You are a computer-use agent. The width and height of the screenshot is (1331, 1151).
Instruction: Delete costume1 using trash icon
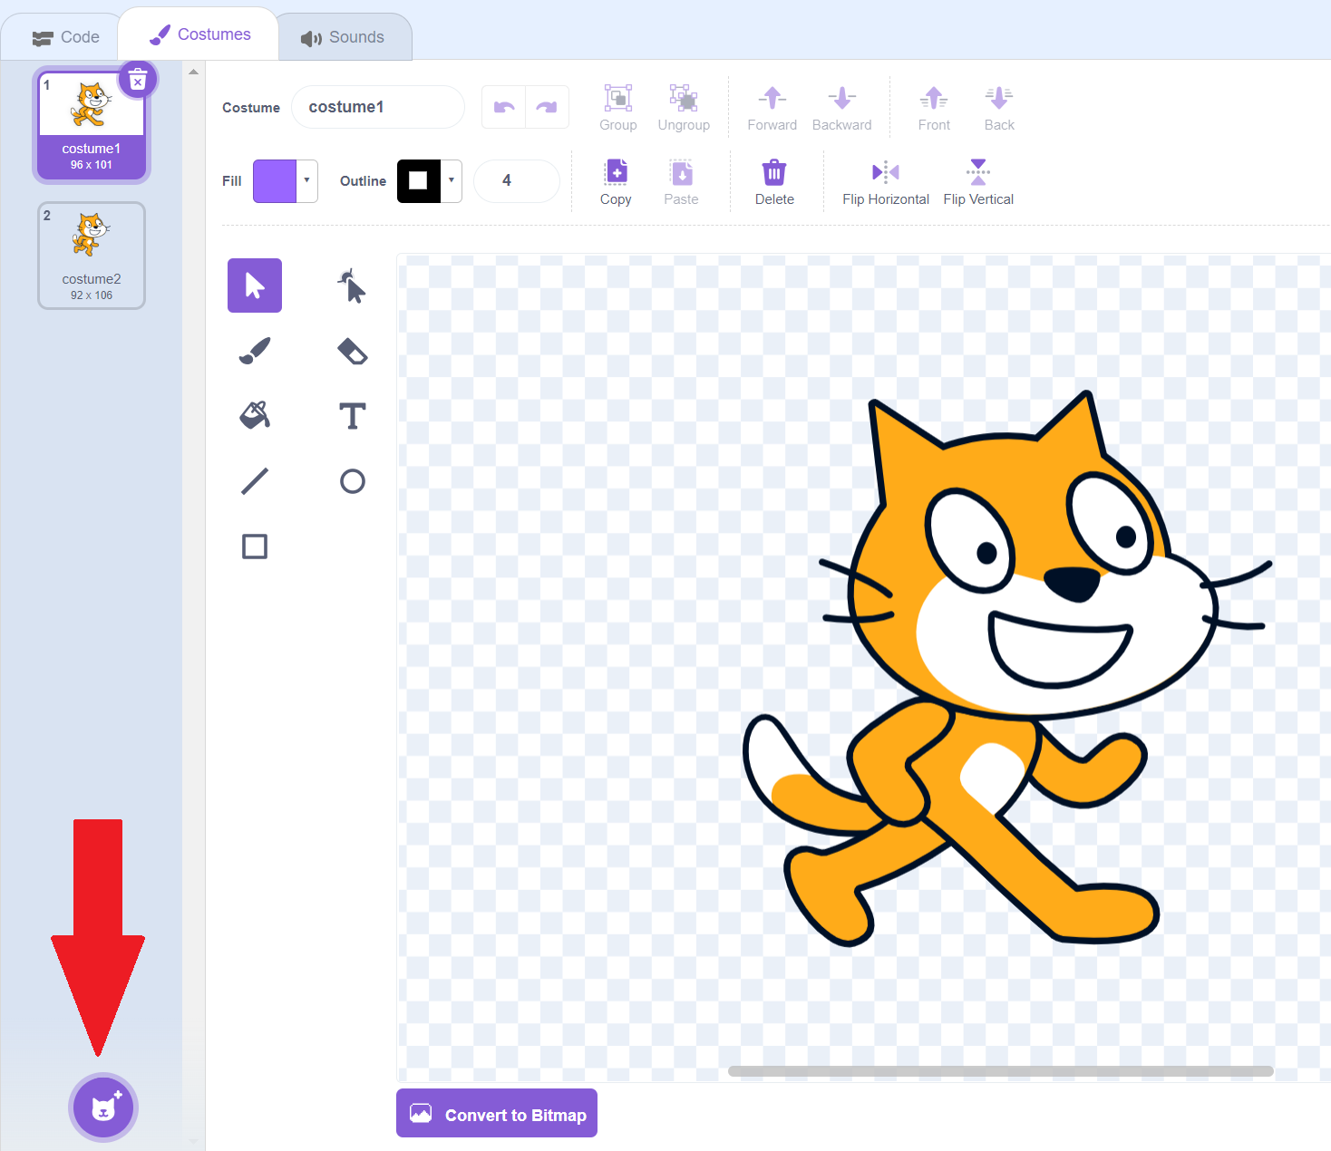point(138,81)
